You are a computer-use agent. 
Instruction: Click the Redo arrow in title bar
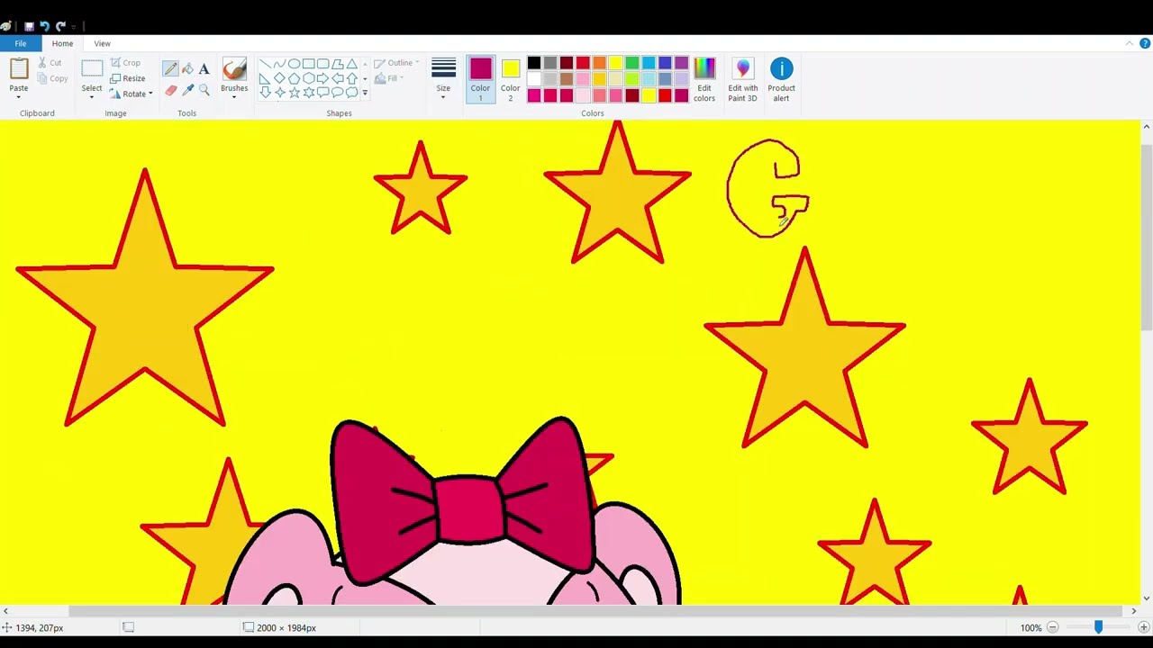click(x=60, y=26)
